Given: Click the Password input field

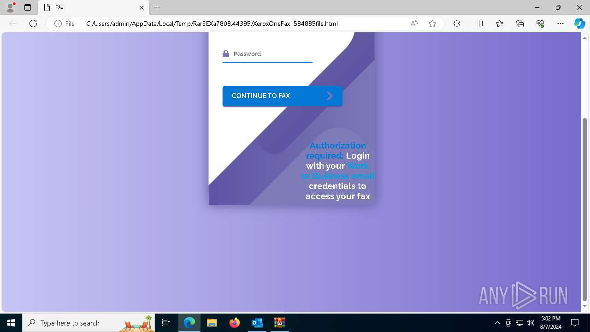Looking at the screenshot, I should coord(267,54).
